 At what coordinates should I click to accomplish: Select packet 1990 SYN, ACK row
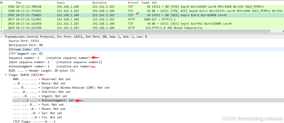coord(142,11)
